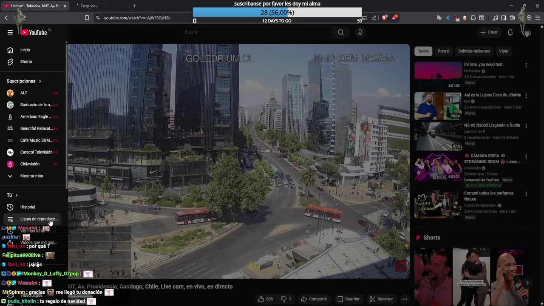544x306 pixels.
Task: Open Beautiful Relaxat... subscription
Action: (x=33, y=128)
